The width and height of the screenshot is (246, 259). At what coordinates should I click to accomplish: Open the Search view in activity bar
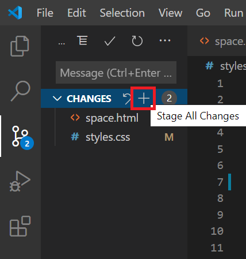[20, 91]
